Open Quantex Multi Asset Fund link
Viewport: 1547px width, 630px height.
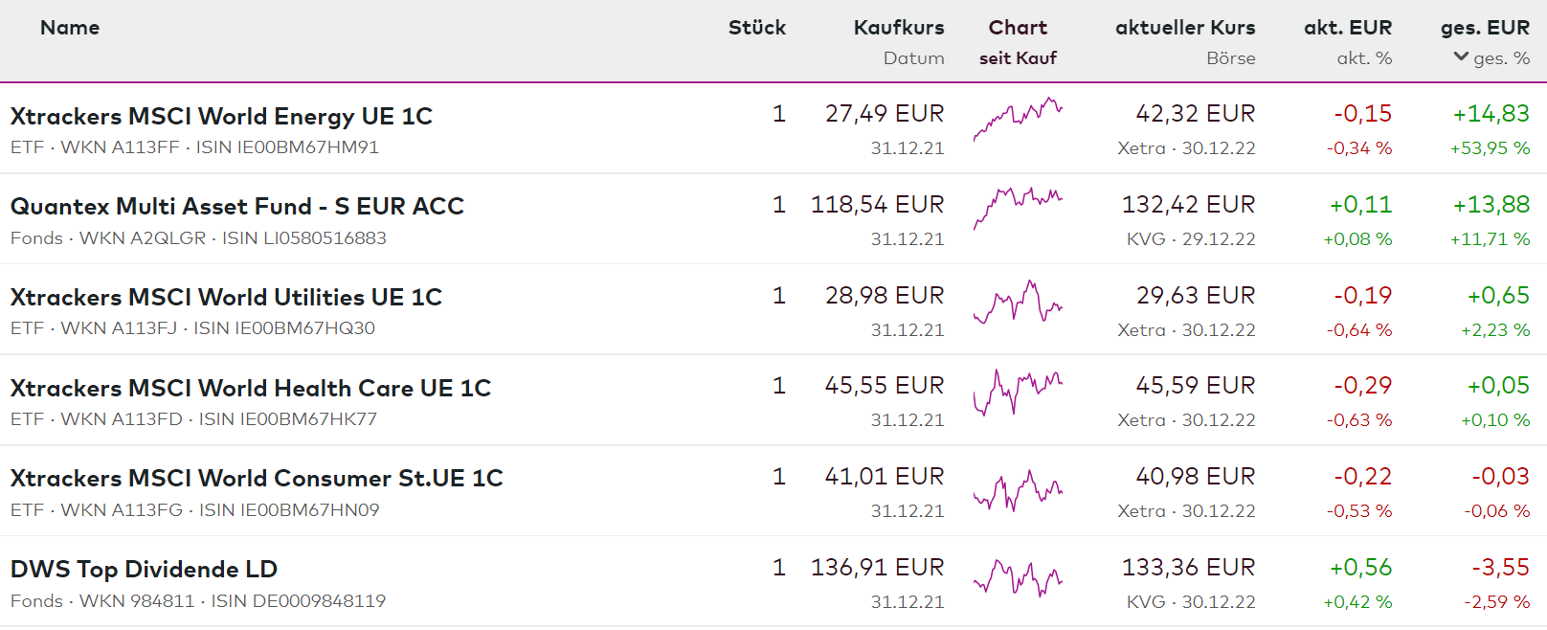click(x=236, y=207)
